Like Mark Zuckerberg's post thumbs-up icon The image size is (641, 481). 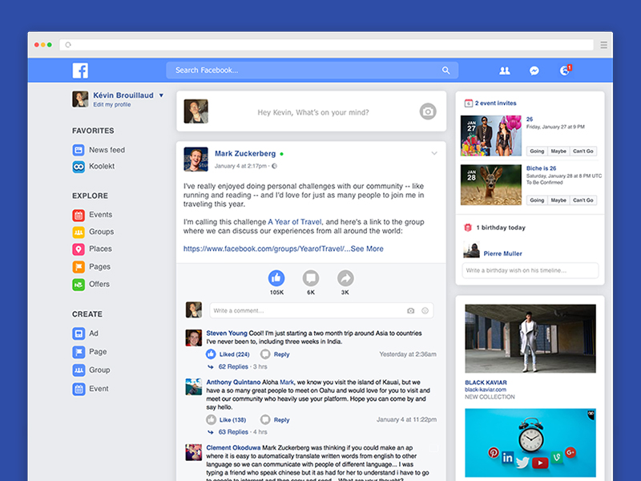[276, 278]
